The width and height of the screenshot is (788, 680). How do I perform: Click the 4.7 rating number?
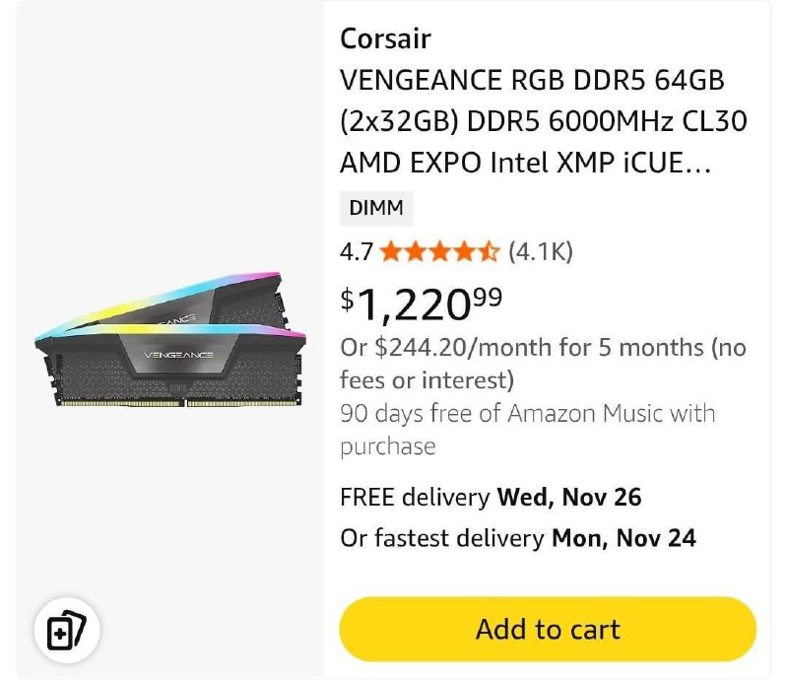tap(357, 252)
